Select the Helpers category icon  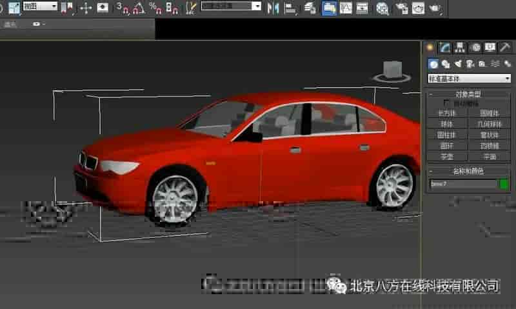[482, 64]
